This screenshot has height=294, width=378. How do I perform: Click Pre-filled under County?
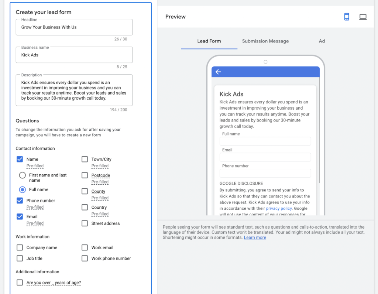pos(100,198)
